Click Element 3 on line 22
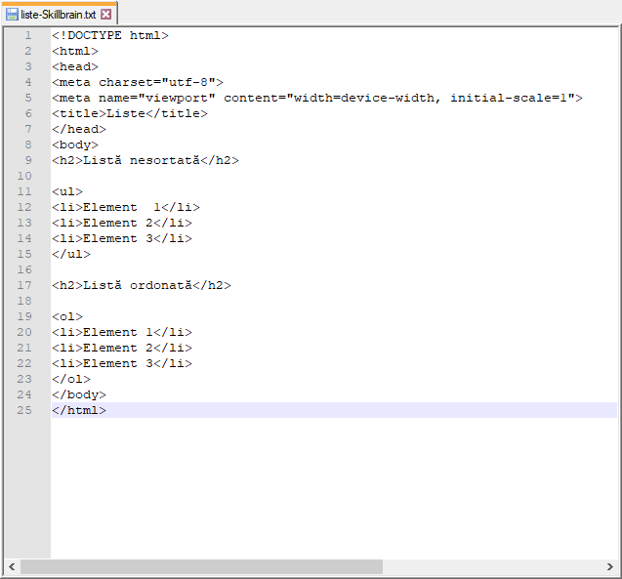Viewport: 622px width, 579px height. (122, 363)
